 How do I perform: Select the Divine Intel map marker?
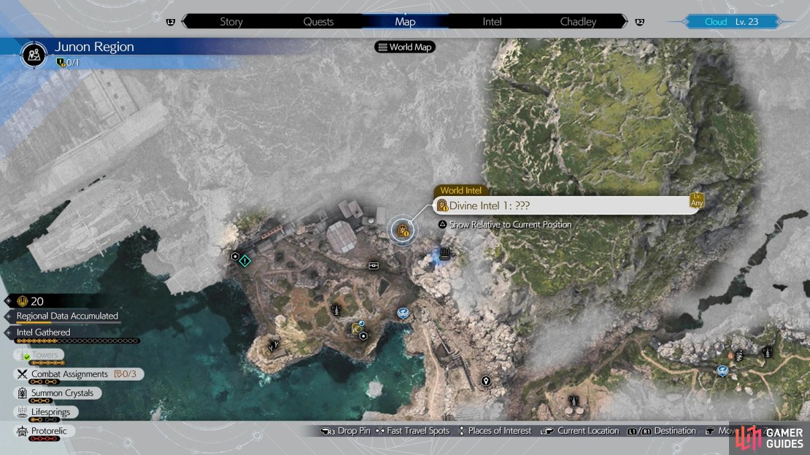[x=402, y=231]
